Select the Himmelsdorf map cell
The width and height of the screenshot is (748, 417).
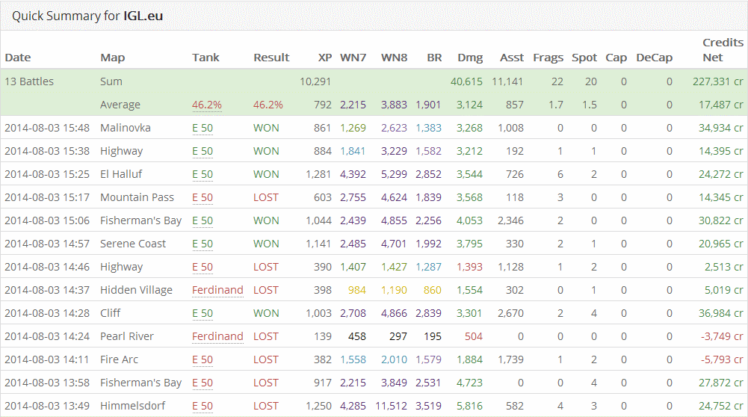click(132, 406)
